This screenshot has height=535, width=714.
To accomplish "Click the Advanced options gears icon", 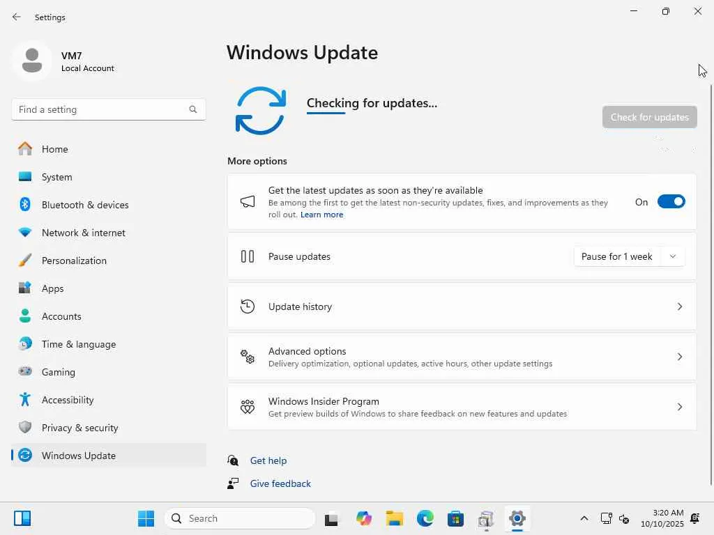I will (248, 357).
